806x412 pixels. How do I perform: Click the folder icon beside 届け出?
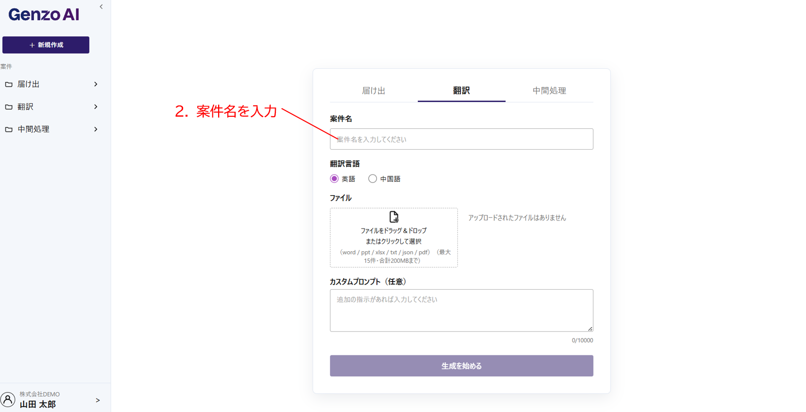tap(9, 84)
